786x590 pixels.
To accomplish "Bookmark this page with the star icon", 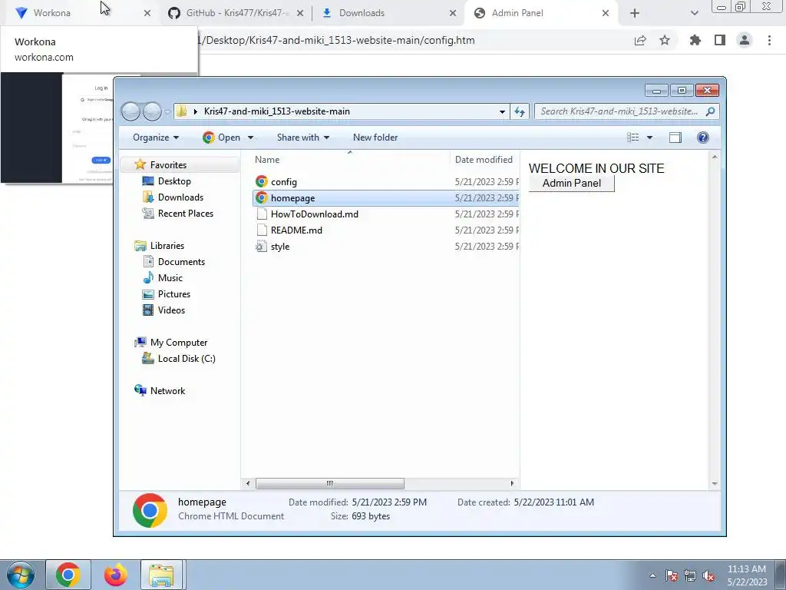I will pos(665,40).
